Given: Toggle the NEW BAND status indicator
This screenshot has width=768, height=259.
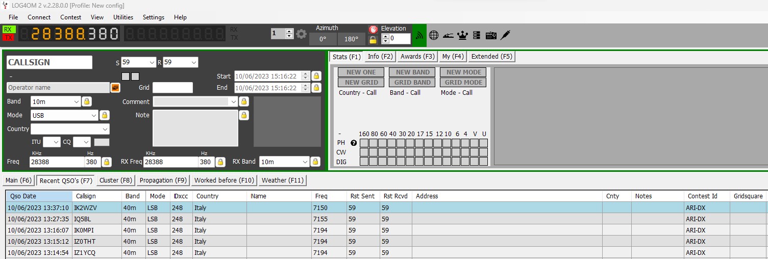Looking at the screenshot, I should coord(412,72).
